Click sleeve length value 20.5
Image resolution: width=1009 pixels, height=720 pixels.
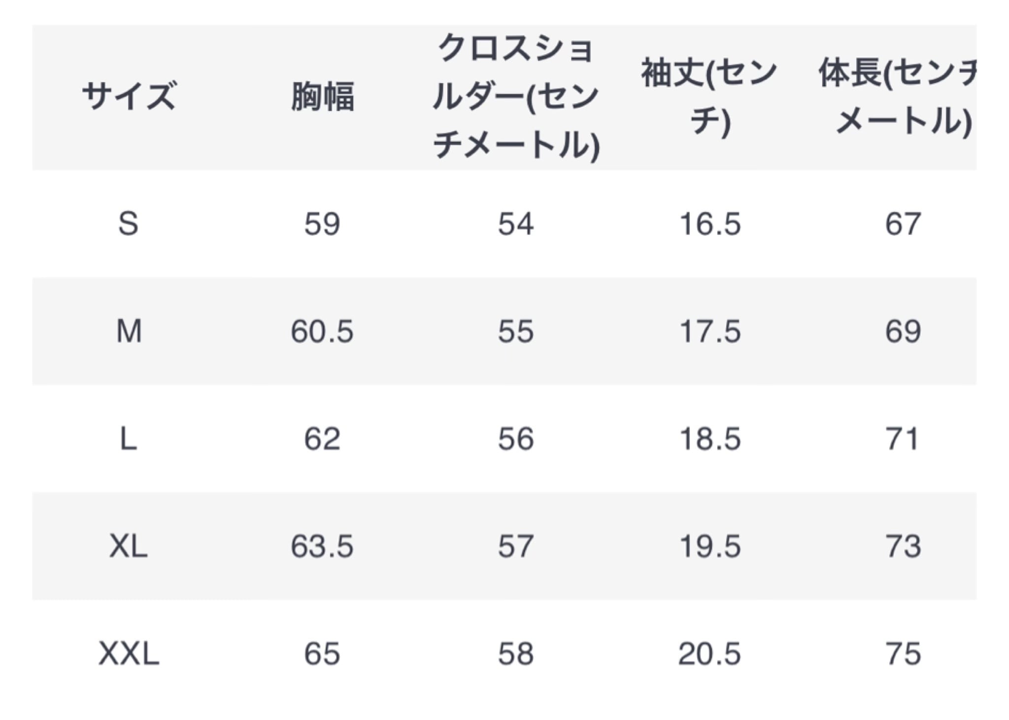coord(709,654)
